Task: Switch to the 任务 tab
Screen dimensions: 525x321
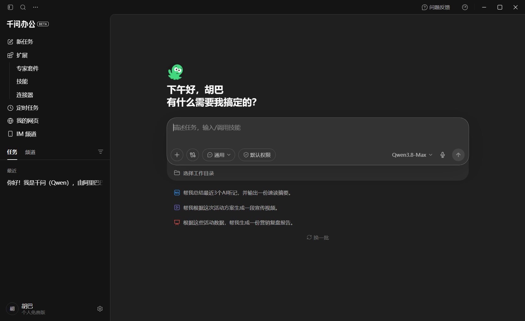Action: point(12,152)
